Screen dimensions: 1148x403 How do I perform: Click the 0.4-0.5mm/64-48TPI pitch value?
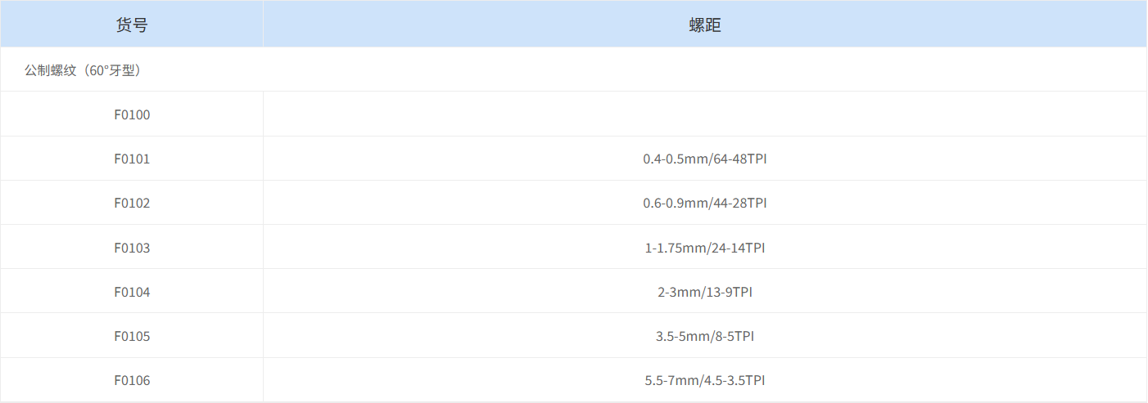pyautogui.click(x=704, y=159)
